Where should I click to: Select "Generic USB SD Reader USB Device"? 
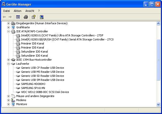[43, 76]
